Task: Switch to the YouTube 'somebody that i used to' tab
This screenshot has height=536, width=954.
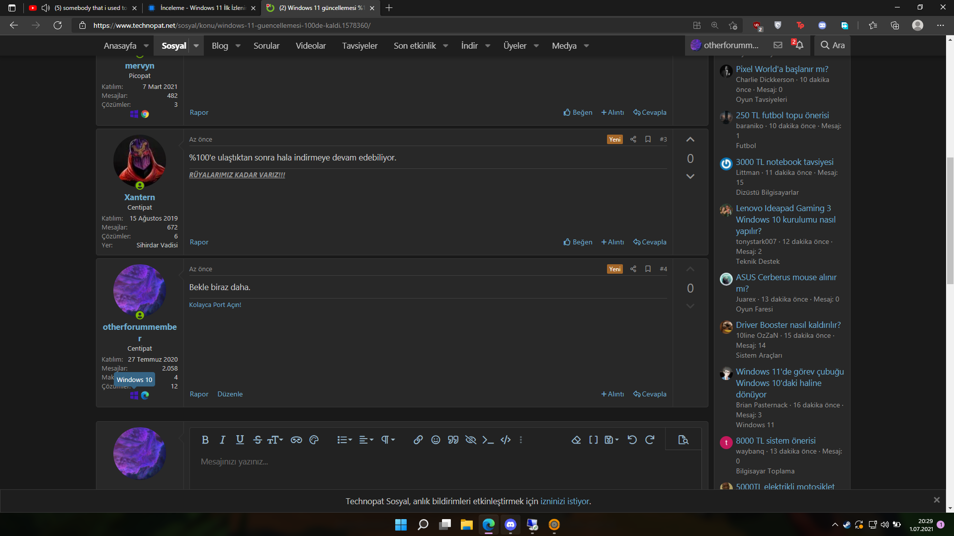Action: pyautogui.click(x=89, y=8)
